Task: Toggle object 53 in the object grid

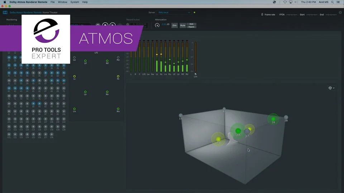Action: coord(21,80)
